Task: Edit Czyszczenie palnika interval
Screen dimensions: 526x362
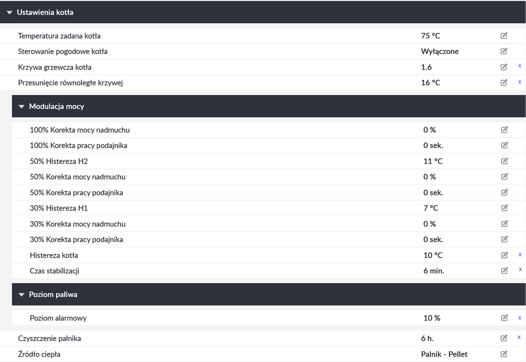Action: pos(504,338)
